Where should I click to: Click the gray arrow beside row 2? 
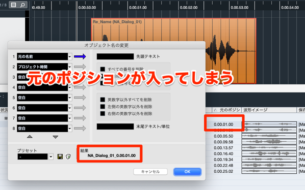coord(80,67)
